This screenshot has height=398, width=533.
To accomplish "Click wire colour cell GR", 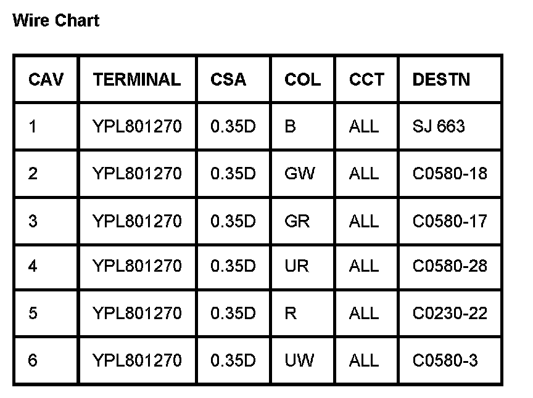I will click(297, 220).
